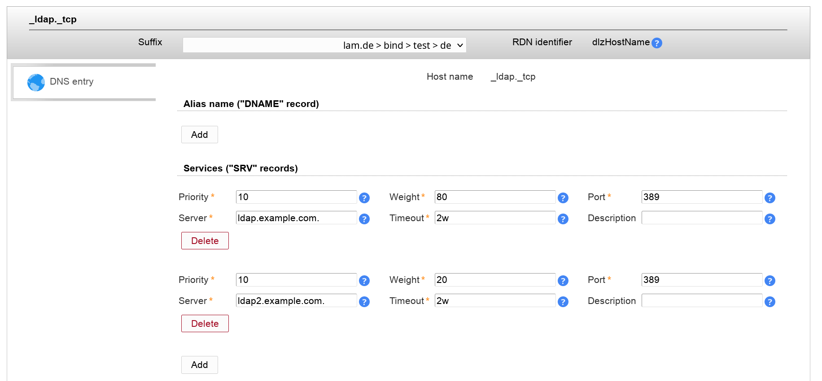Click help icon beside ldap2.example.com. server
This screenshot has width=822, height=381.
pos(364,302)
